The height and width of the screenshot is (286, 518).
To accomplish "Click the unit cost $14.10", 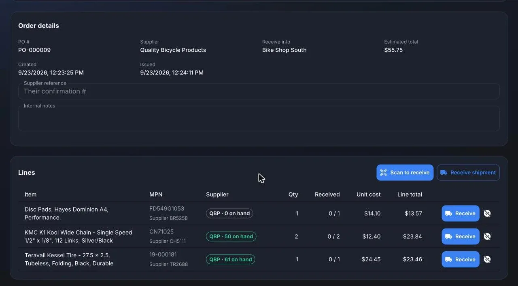I will (x=372, y=213).
